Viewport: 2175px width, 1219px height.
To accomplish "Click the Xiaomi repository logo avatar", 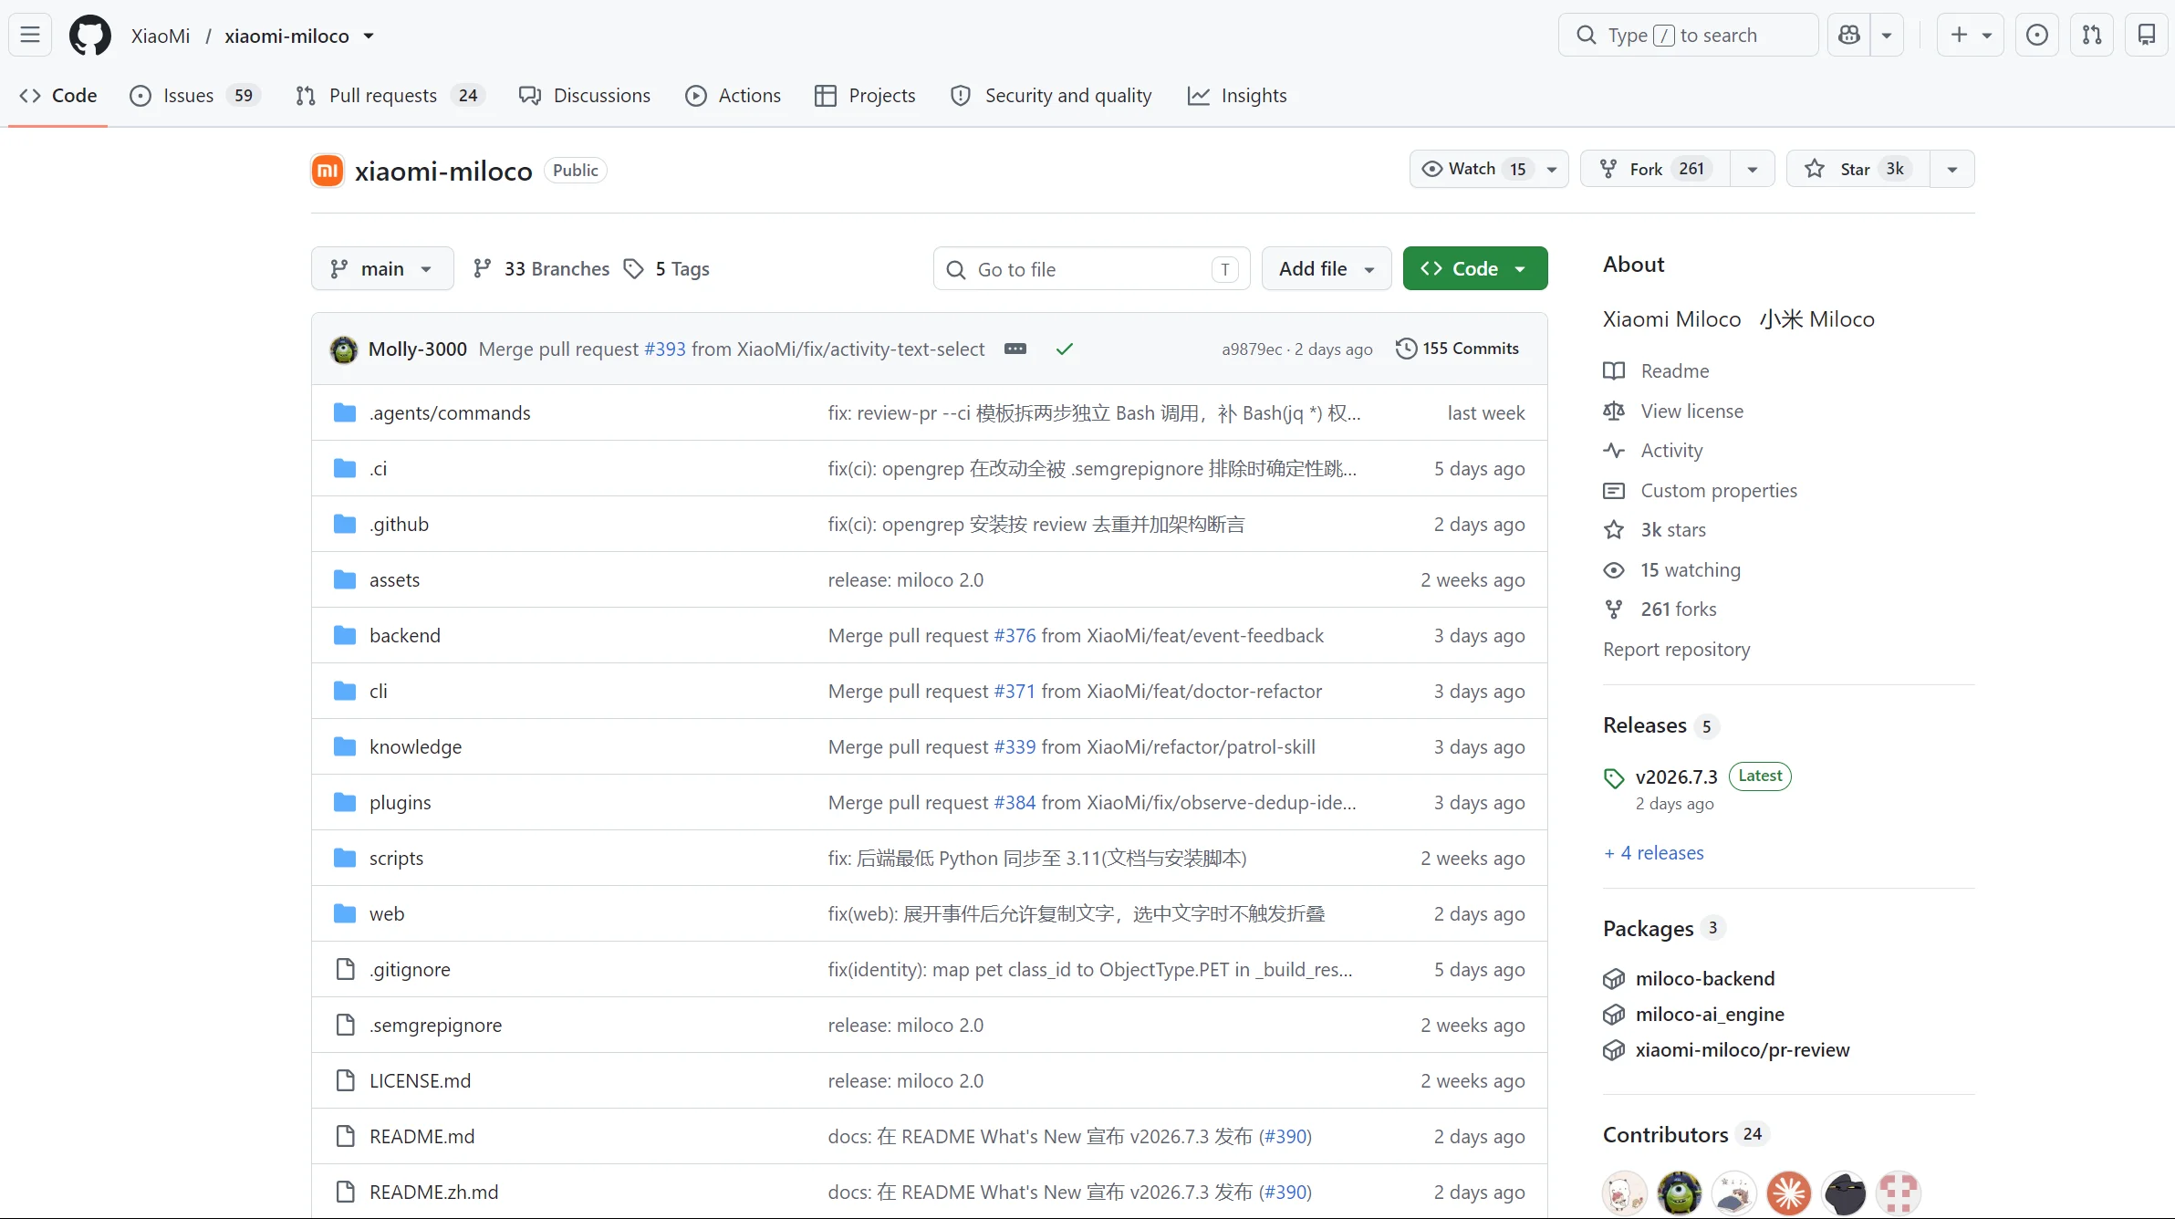I will click(x=328, y=171).
